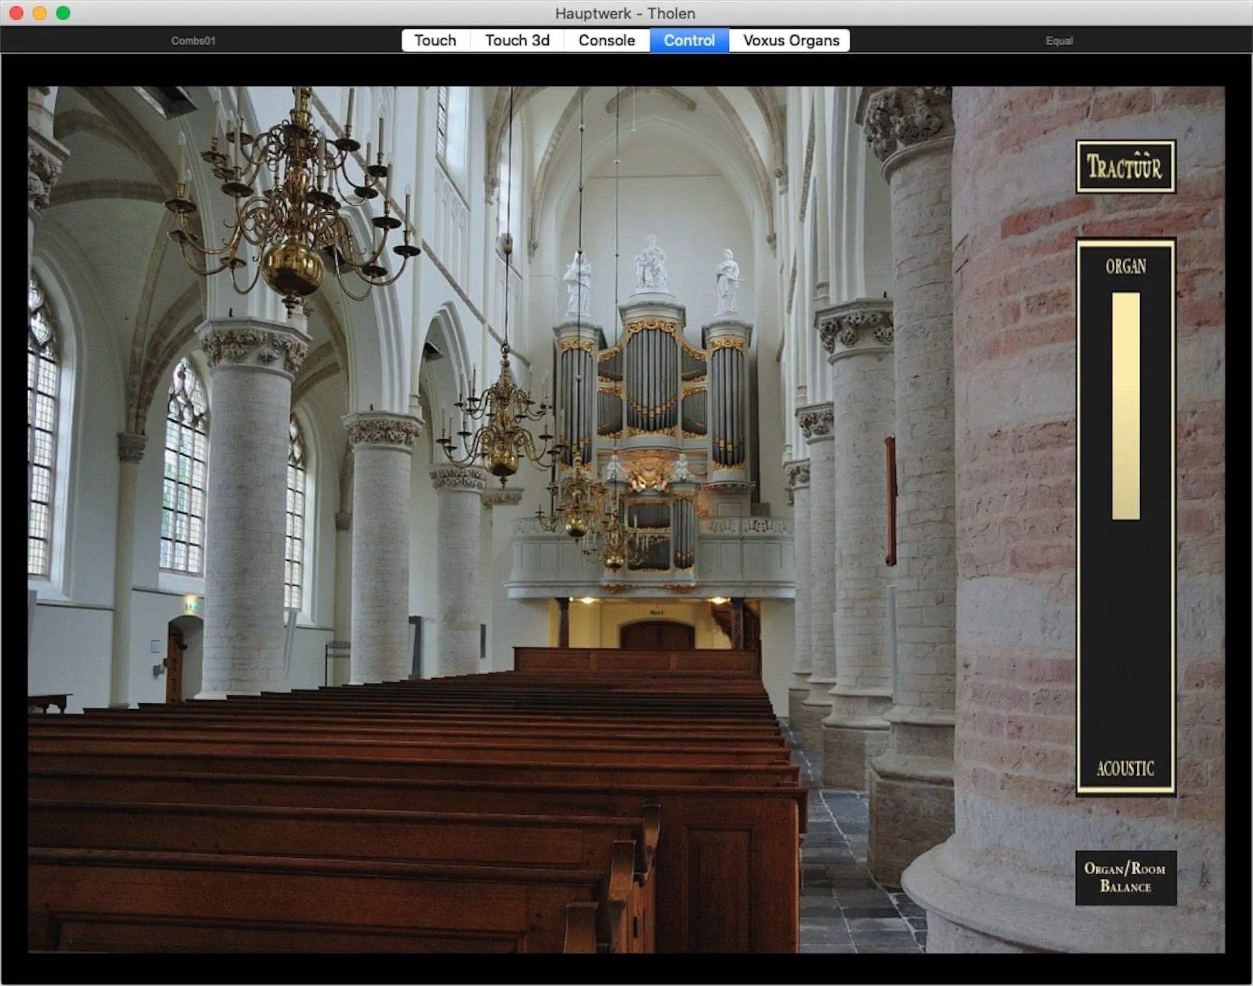The width and height of the screenshot is (1253, 986).
Task: Click the Combs01 combination set label
Action: [193, 40]
